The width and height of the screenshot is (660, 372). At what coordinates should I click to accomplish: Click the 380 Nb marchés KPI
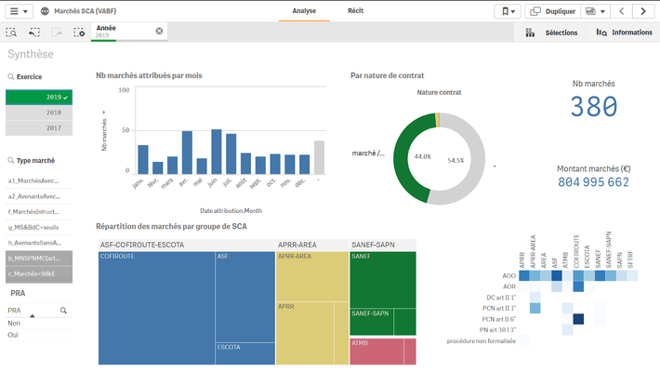click(593, 106)
